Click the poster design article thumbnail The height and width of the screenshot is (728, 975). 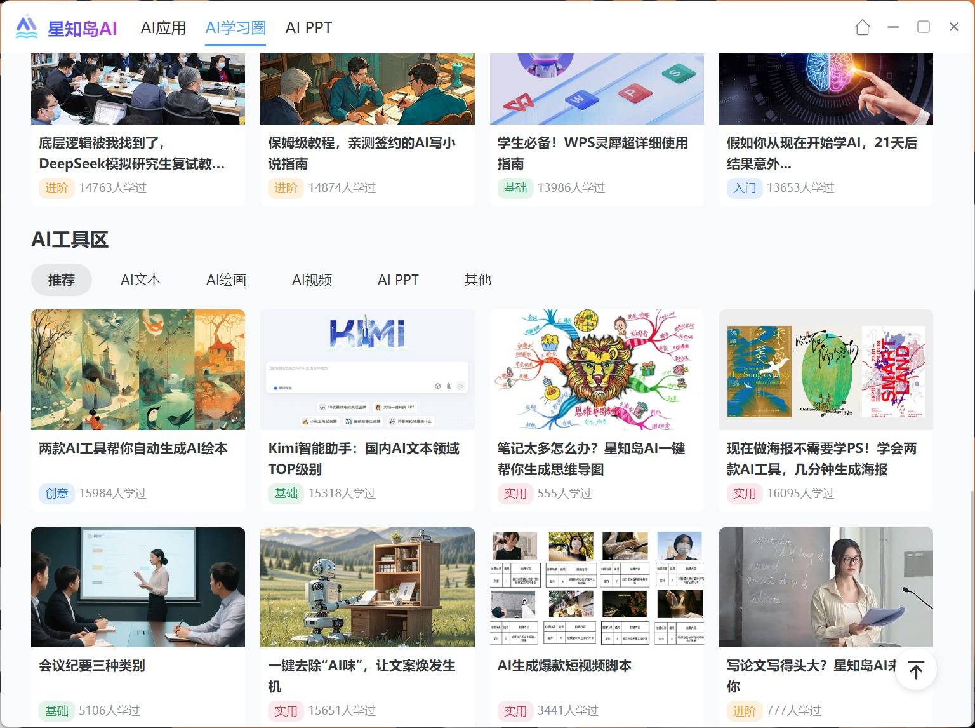click(825, 370)
